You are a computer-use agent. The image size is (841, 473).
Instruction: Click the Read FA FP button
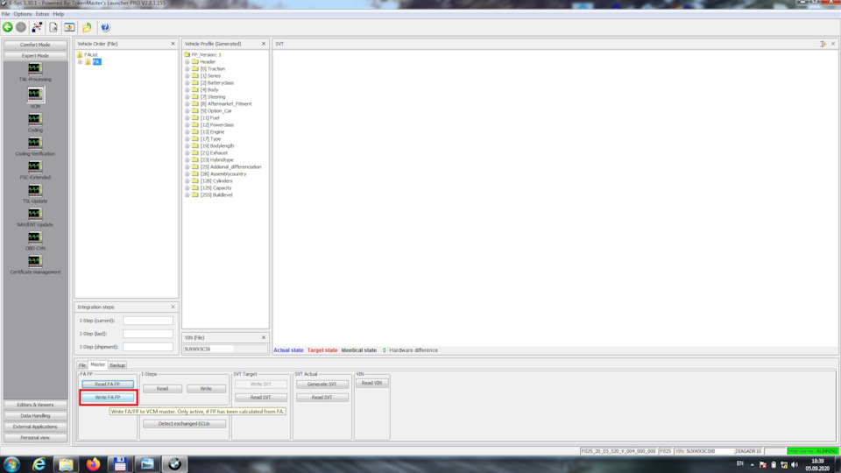pyautogui.click(x=108, y=384)
